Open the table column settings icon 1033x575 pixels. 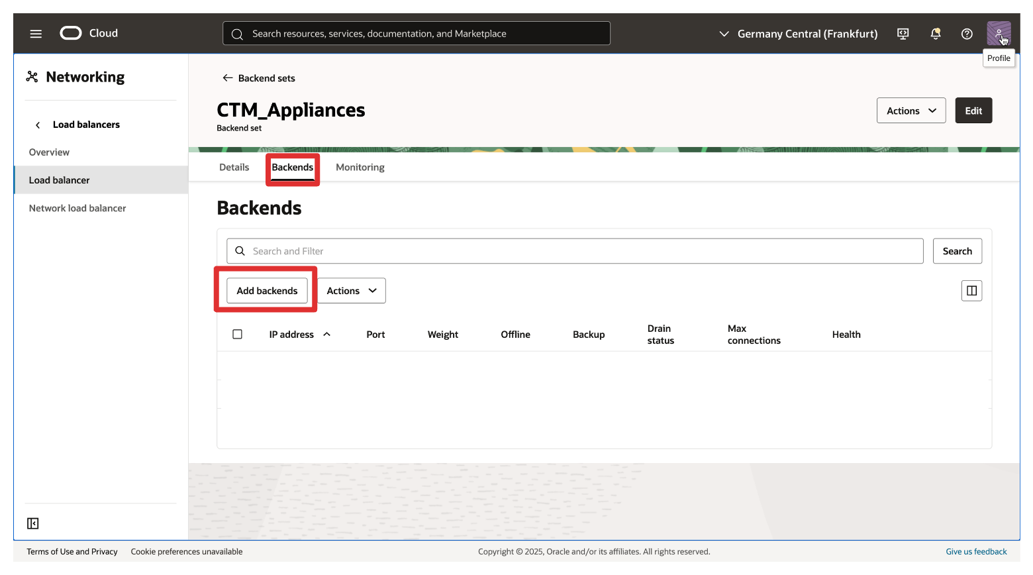971,291
